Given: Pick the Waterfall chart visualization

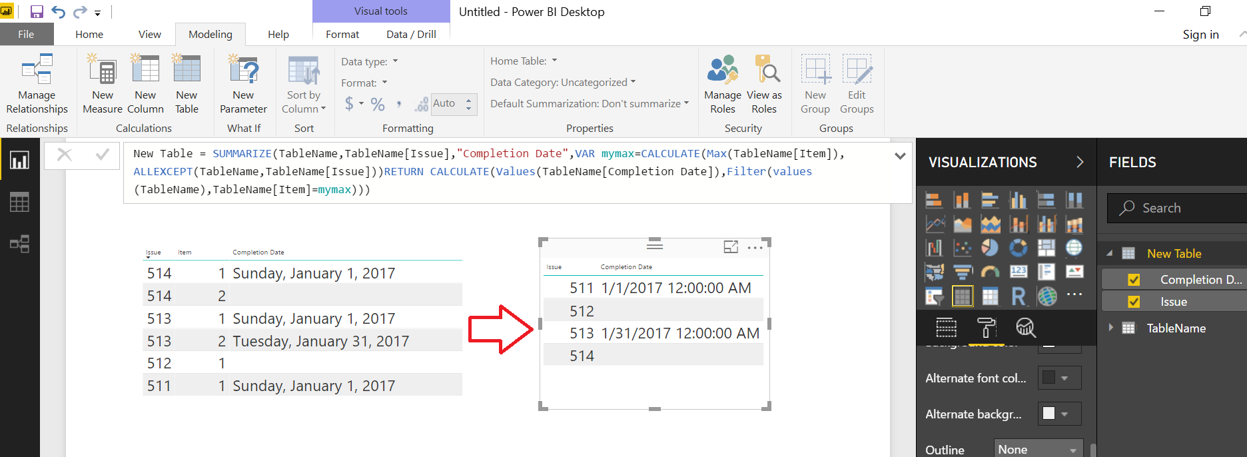Looking at the screenshot, I should coord(934,248).
